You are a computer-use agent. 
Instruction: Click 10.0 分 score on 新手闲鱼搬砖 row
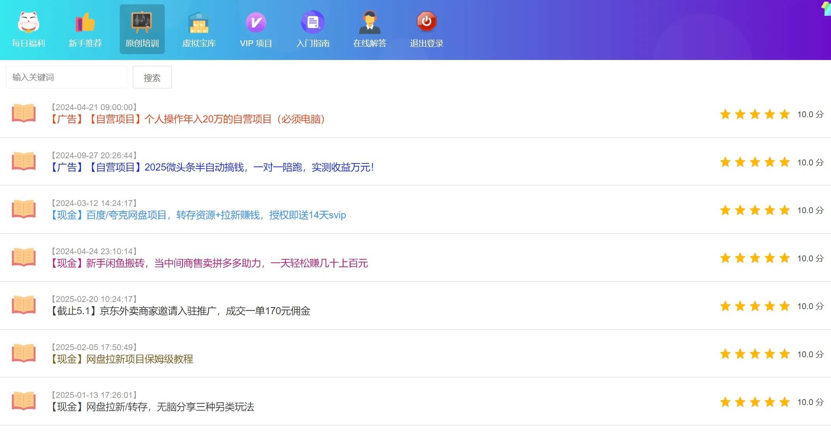(x=810, y=259)
